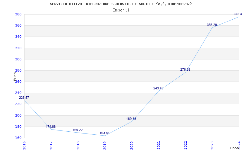Click the 226.57 data label for 2016

pos(24,98)
